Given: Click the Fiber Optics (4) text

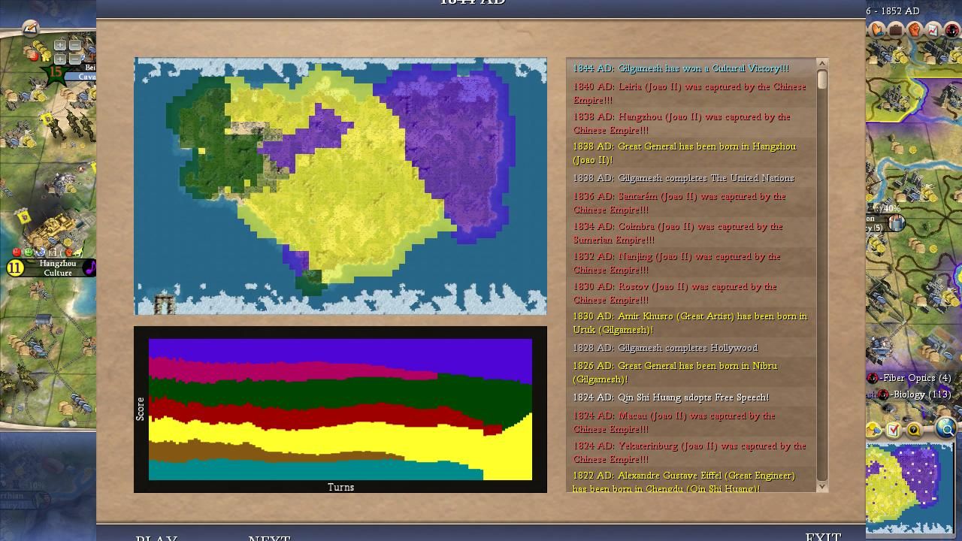Looking at the screenshot, I should point(916,378).
